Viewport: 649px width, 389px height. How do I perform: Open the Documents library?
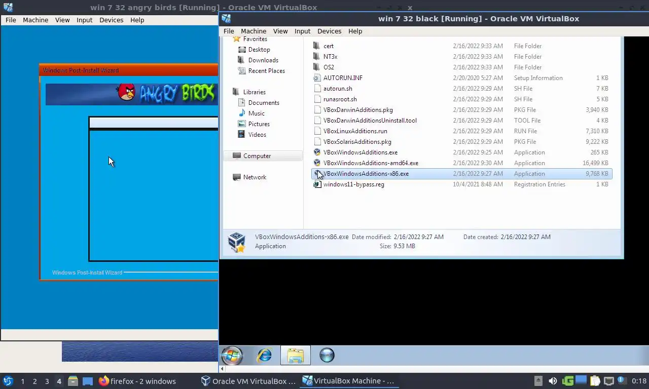pos(264,103)
